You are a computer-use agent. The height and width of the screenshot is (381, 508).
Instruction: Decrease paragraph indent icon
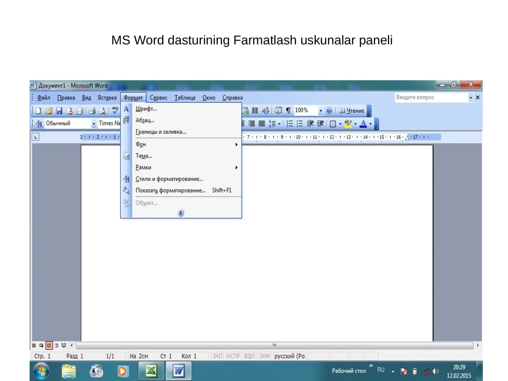pyautogui.click(x=310, y=124)
